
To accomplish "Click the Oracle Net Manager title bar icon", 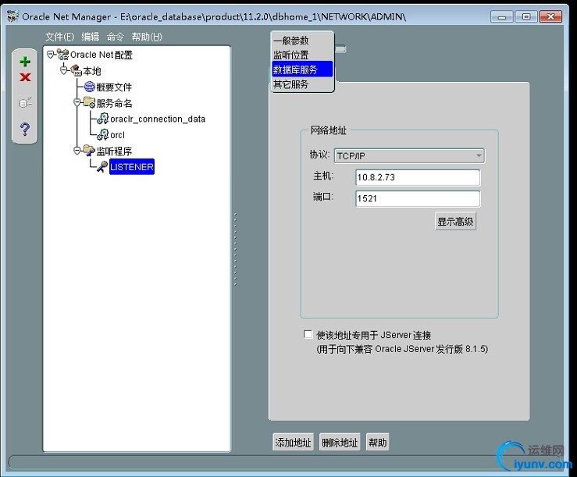I will (x=12, y=16).
